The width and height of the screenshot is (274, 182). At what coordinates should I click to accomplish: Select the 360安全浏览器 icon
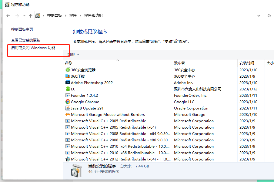click(x=68, y=70)
